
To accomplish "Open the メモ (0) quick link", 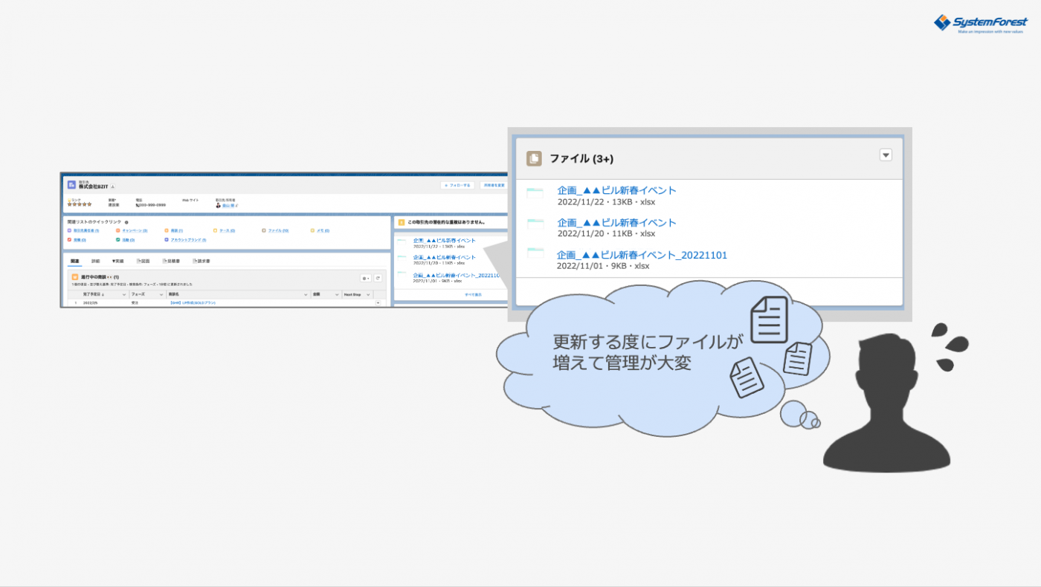I will pyautogui.click(x=323, y=230).
